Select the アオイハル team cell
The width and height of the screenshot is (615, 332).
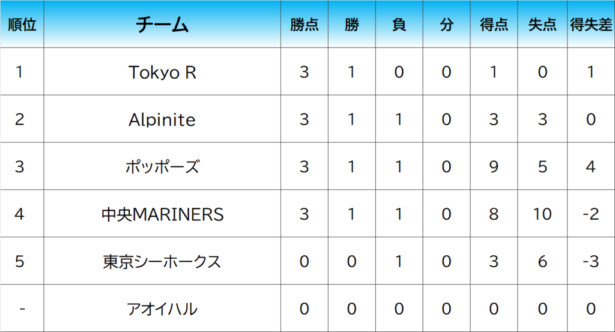click(162, 309)
